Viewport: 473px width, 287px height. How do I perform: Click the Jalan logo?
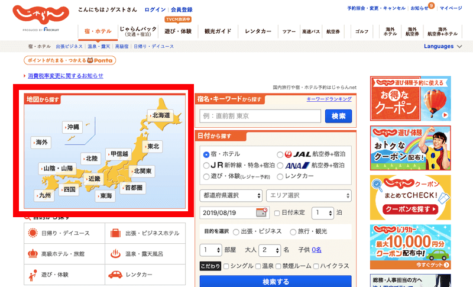coord(41,15)
